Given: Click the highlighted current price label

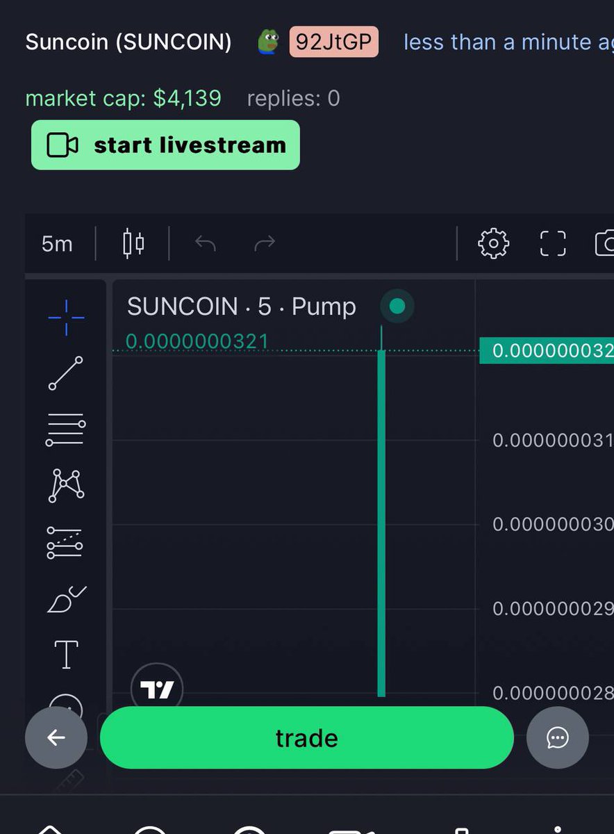Looking at the screenshot, I should pyautogui.click(x=547, y=351).
